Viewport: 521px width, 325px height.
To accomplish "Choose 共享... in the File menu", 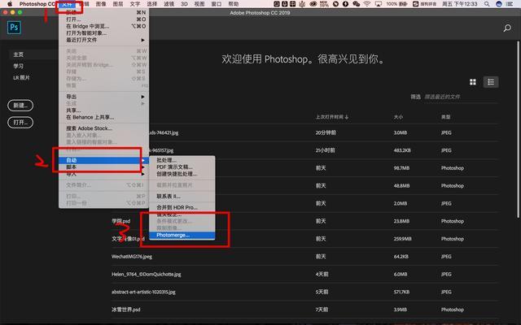I will pos(103,110).
